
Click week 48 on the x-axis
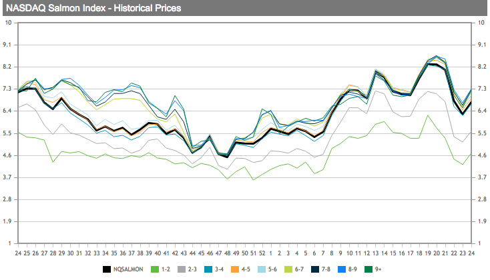tap(228, 253)
